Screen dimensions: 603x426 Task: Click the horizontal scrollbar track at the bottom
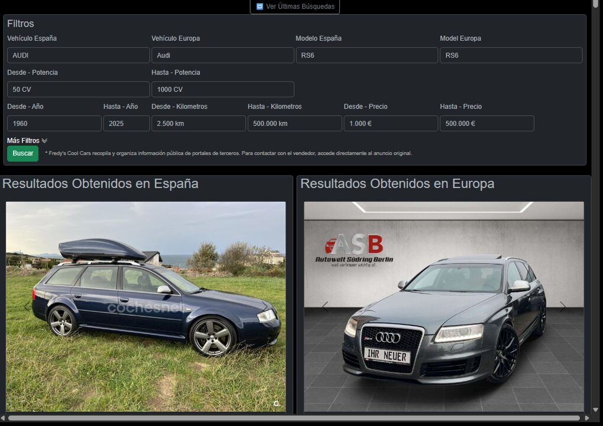(x=296, y=418)
